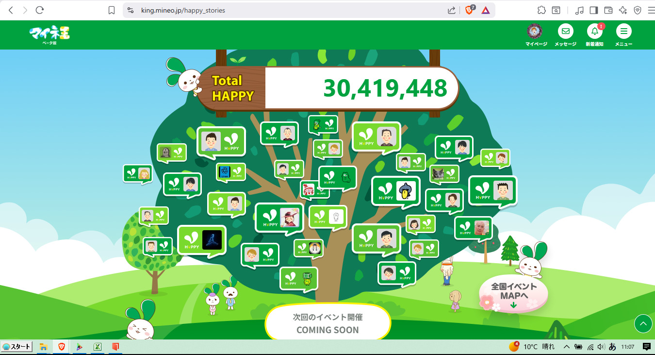Click the tab search window icon

(556, 10)
